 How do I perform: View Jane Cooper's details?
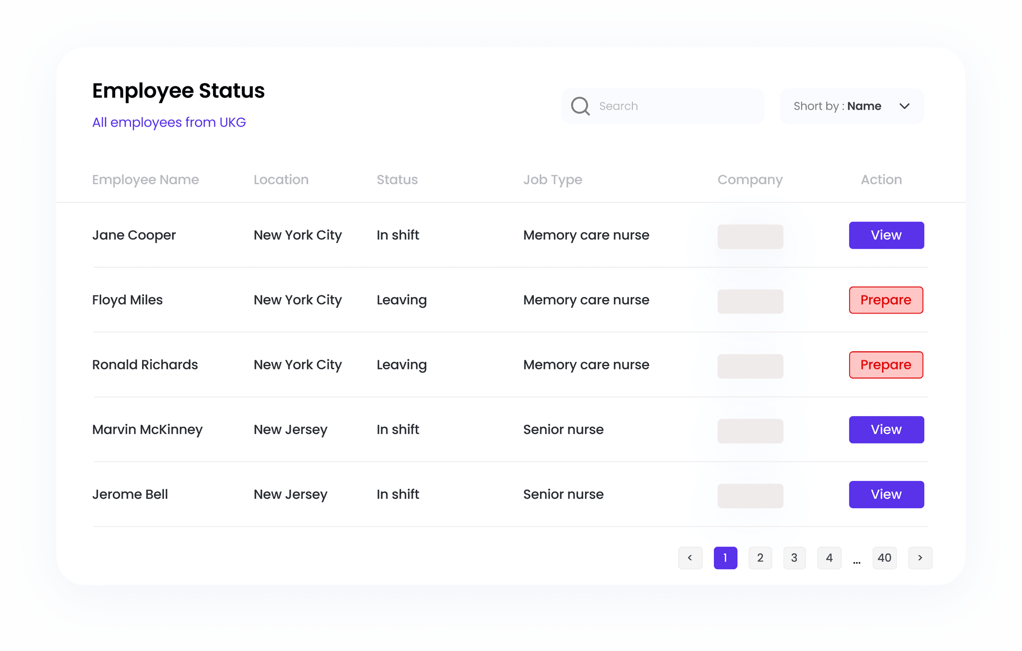886,235
